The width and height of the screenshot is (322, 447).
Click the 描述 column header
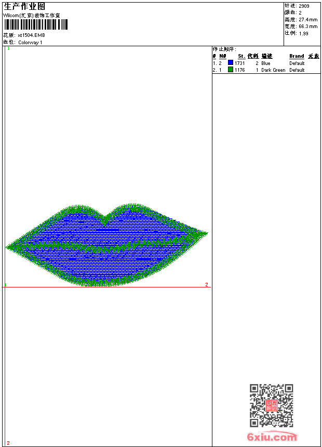266,56
